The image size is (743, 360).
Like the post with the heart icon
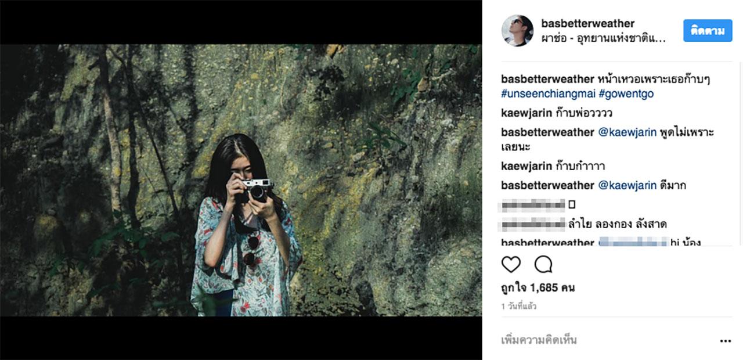coord(511,265)
